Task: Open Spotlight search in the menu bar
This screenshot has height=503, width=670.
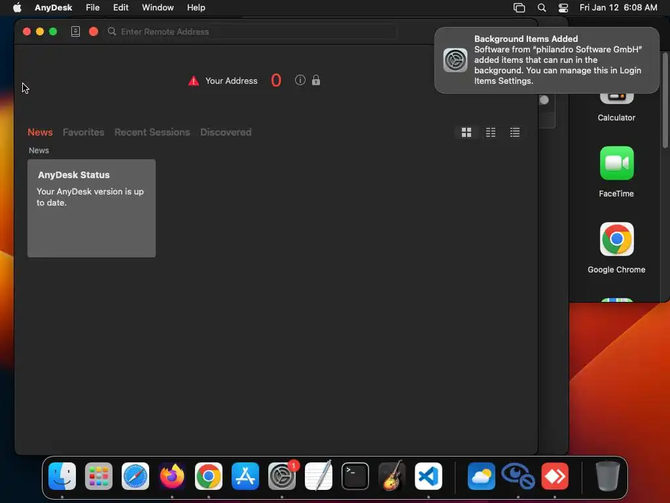Action: coord(542,8)
